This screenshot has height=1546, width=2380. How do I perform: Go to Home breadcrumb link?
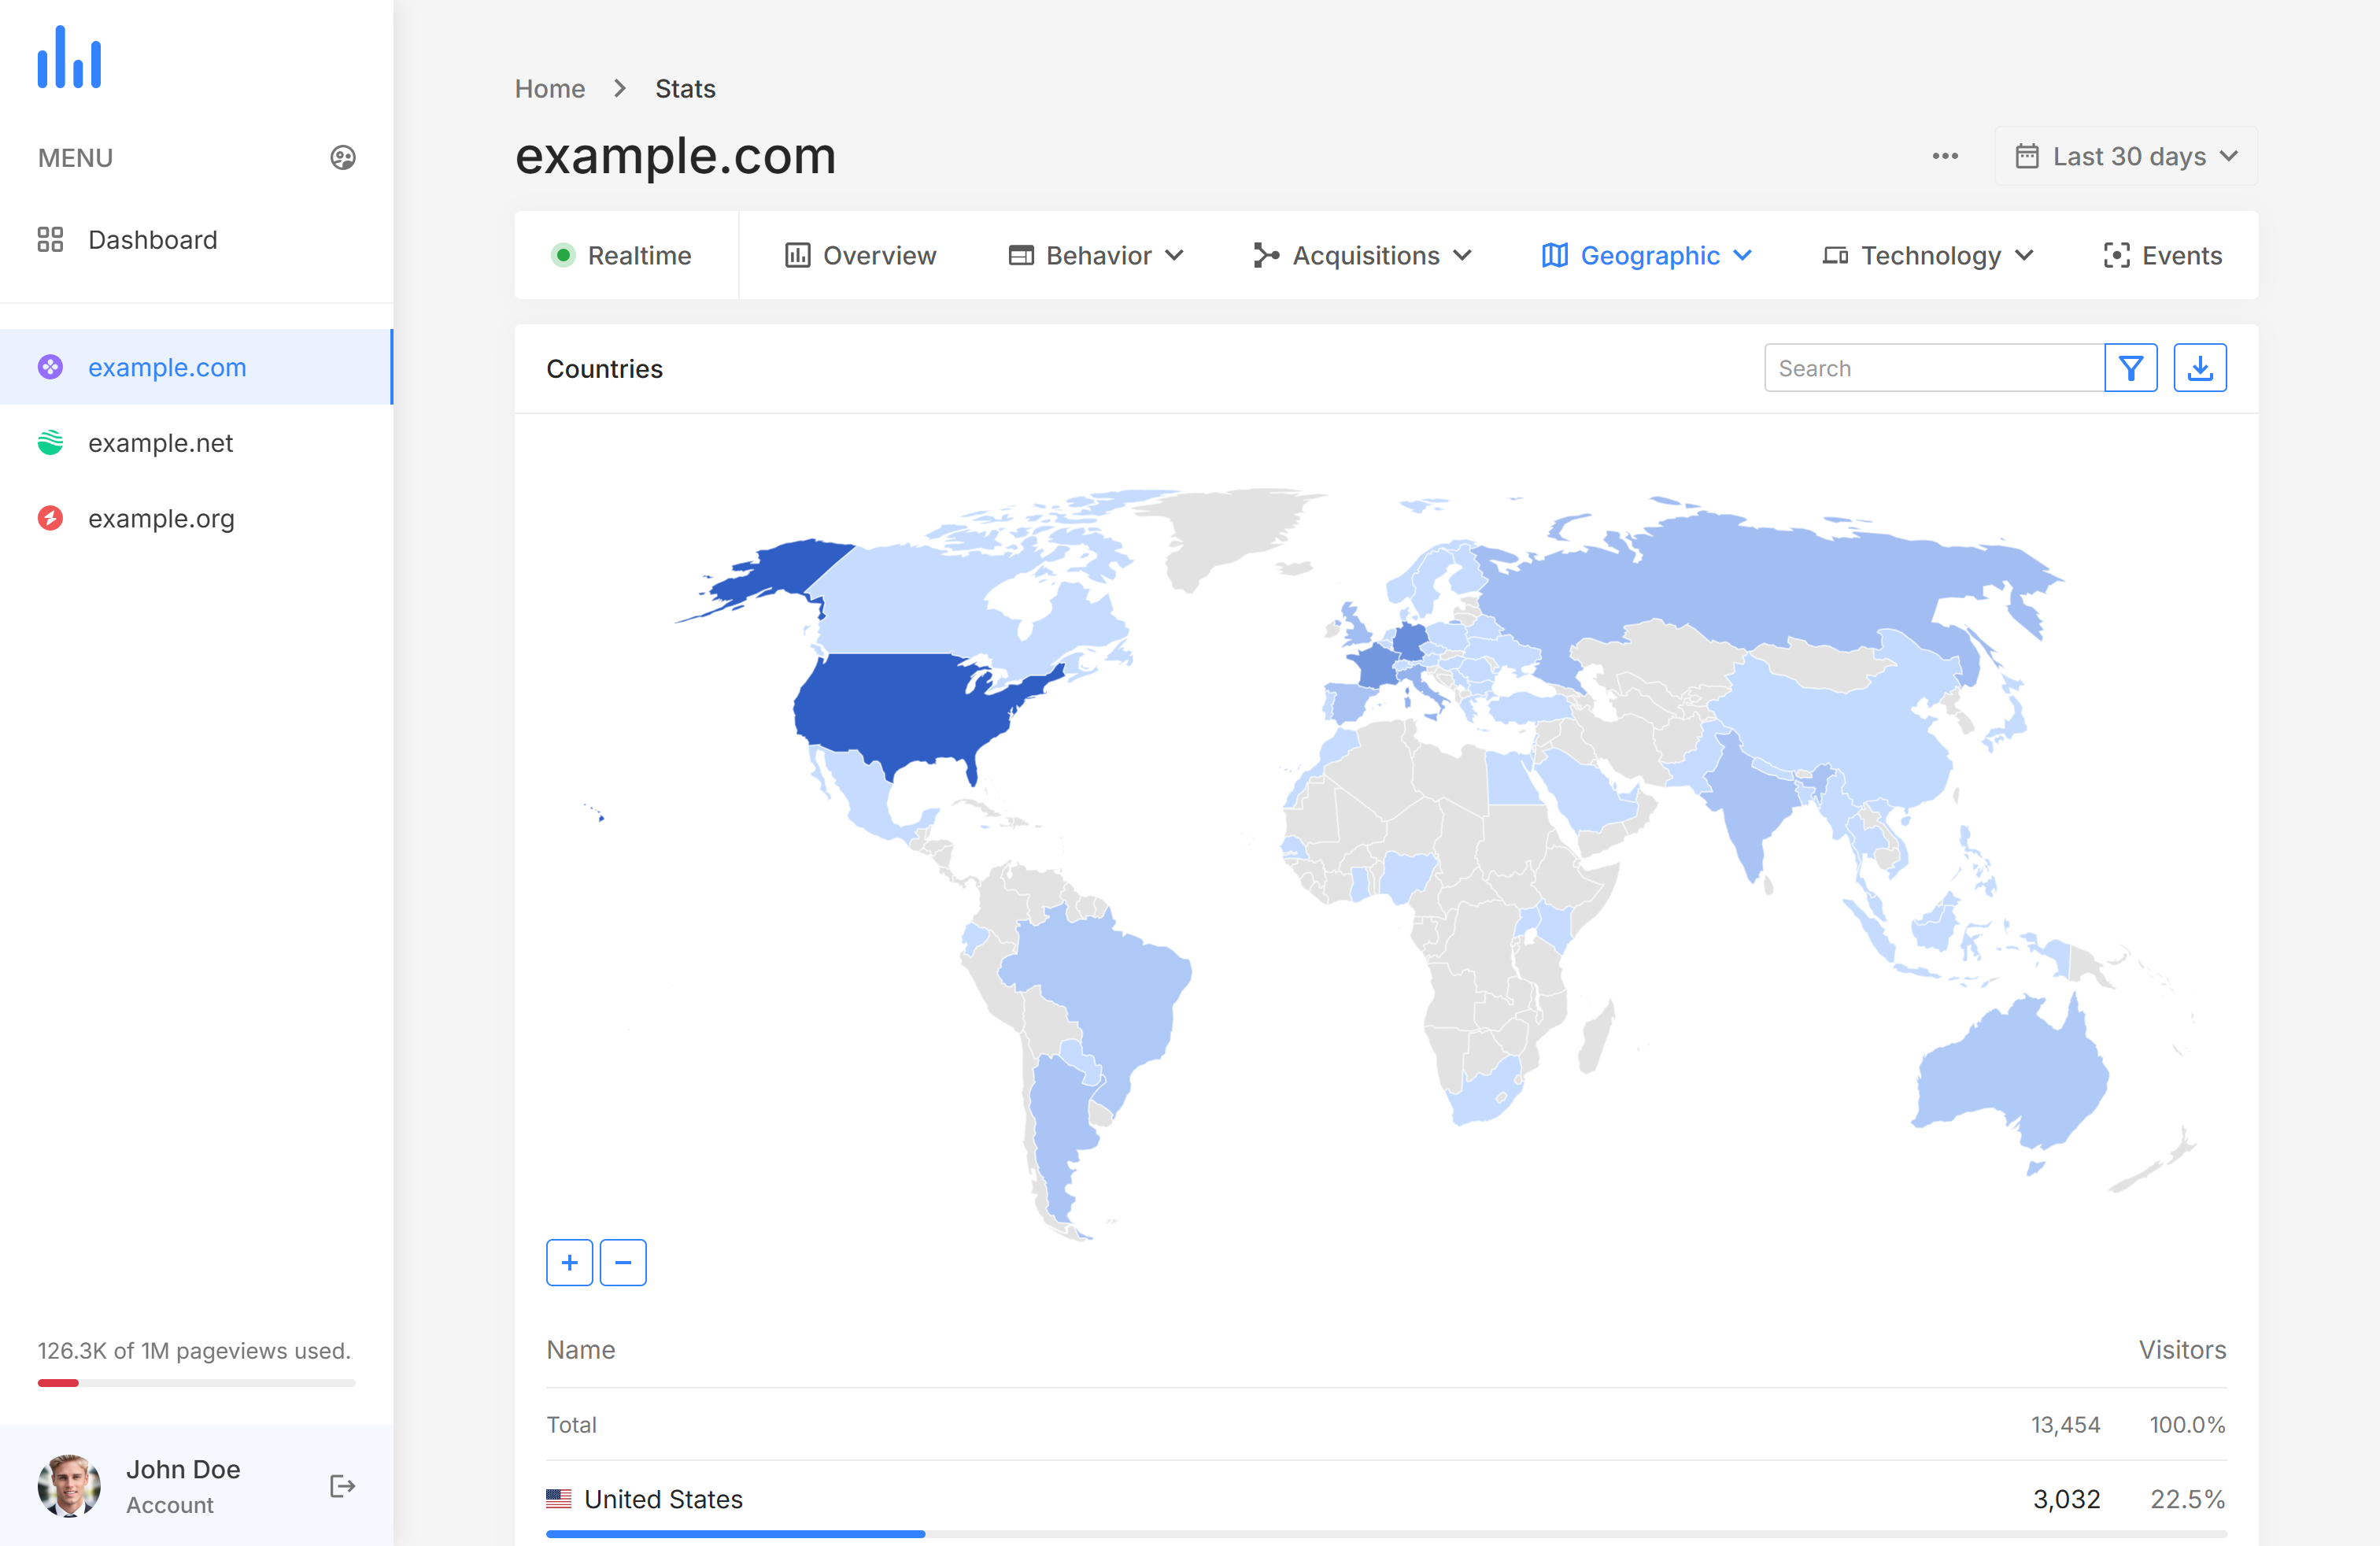549,89
